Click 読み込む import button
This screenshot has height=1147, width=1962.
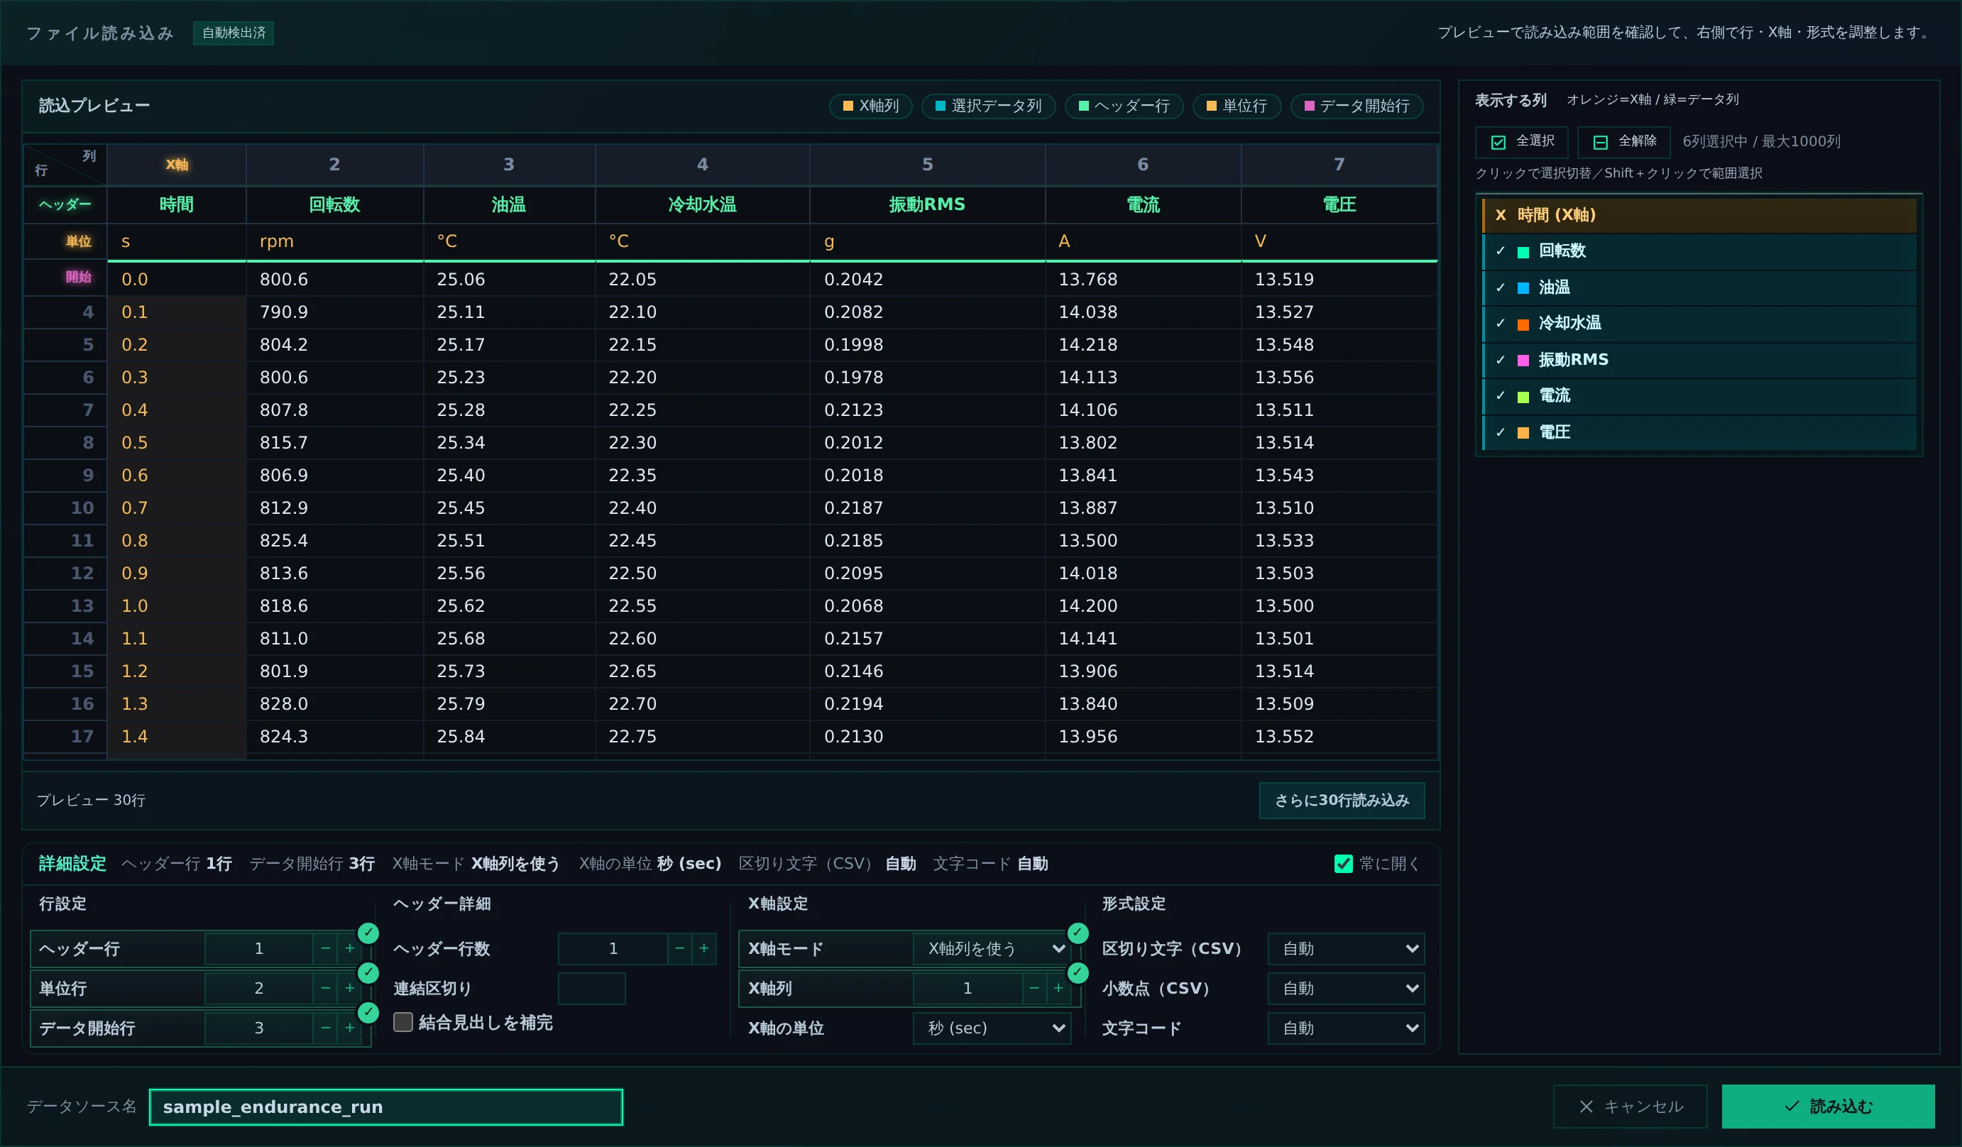pos(1827,1107)
